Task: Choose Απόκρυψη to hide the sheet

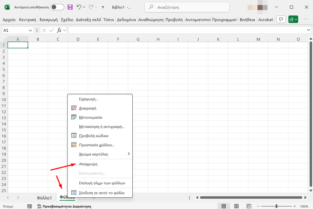Action: pyautogui.click(x=100, y=164)
